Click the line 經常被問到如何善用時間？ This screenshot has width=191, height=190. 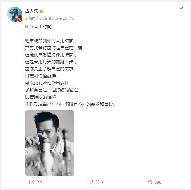51,41
